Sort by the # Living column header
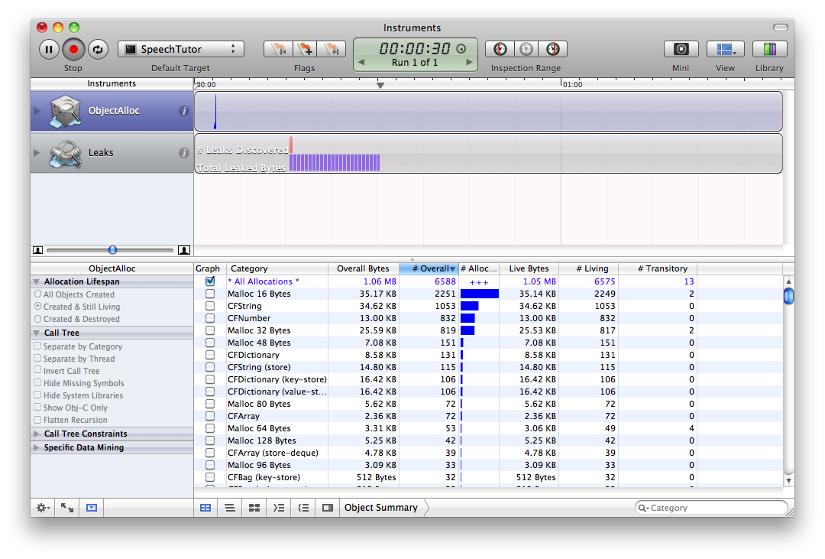The height and width of the screenshot is (559, 825). 588,268
